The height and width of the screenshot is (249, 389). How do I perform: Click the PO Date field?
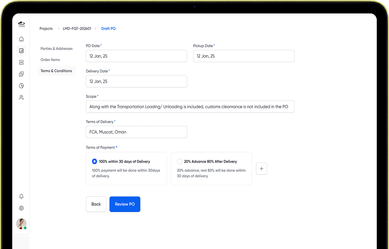136,56
